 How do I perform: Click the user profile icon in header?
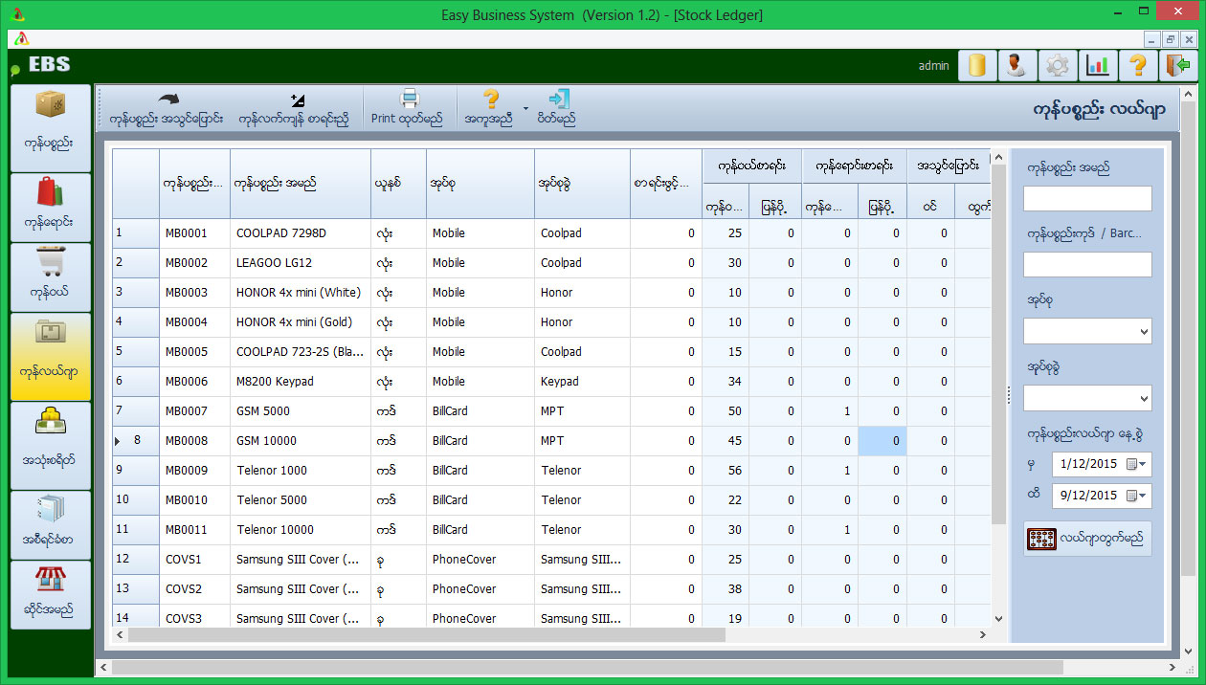[1017, 65]
